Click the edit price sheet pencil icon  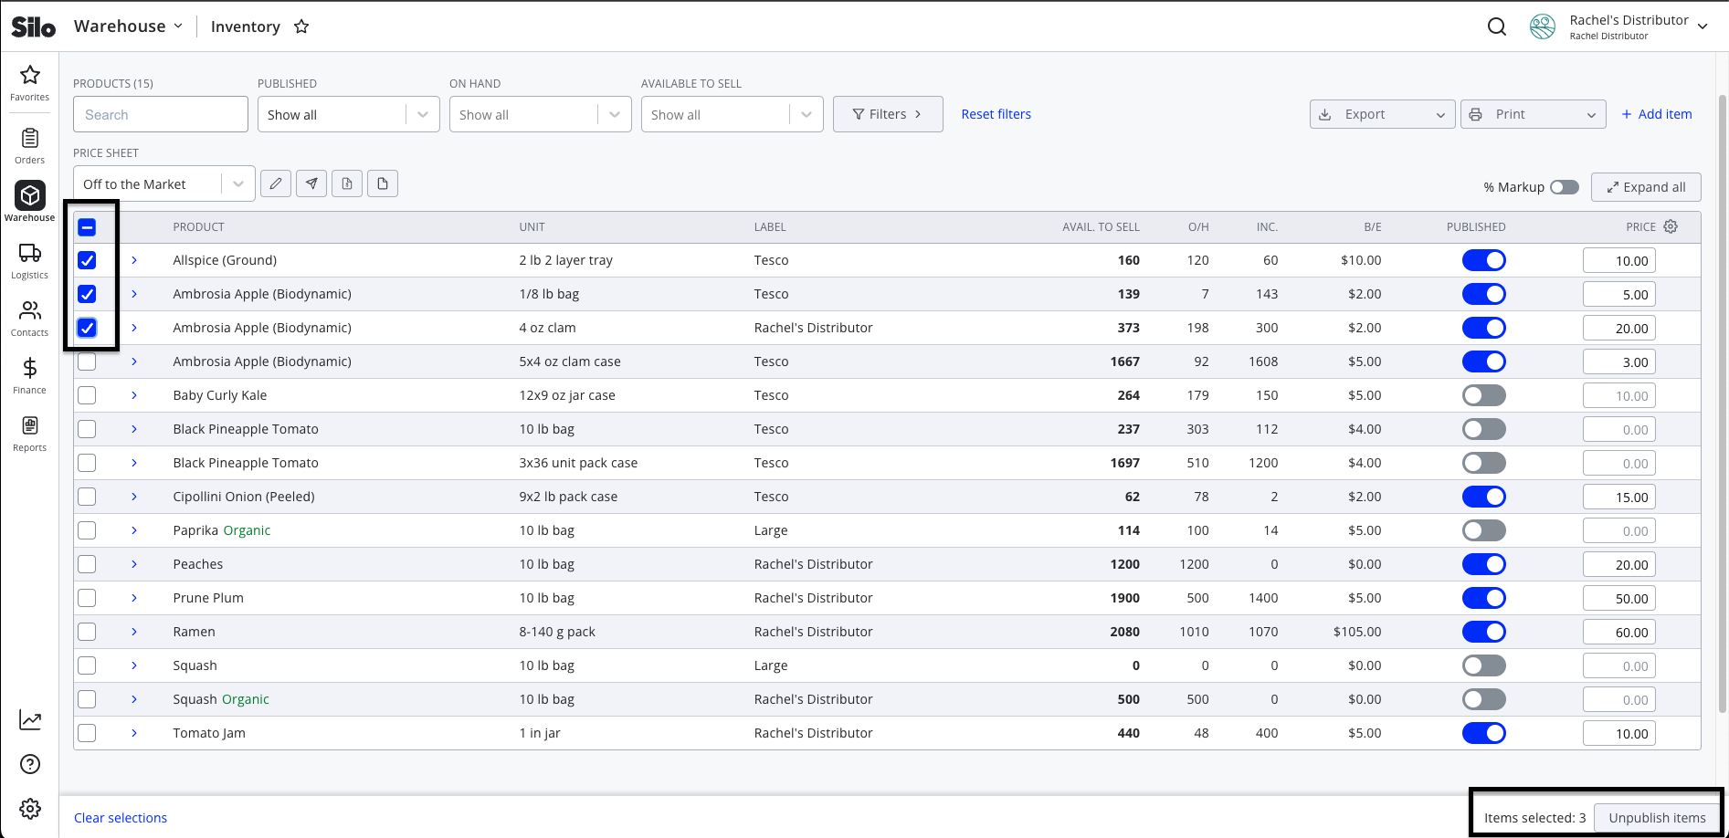point(276,183)
